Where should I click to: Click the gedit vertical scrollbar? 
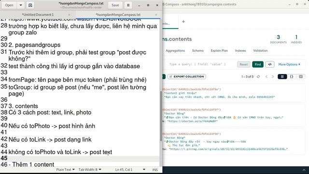point(161,116)
